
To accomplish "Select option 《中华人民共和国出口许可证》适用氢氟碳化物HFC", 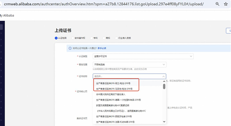I will point(121,111).
